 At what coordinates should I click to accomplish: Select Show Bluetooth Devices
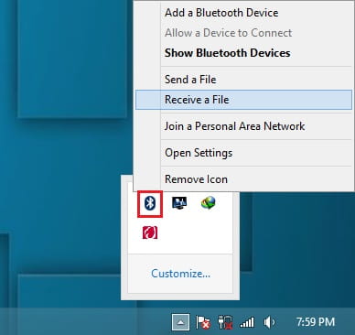[243, 53]
